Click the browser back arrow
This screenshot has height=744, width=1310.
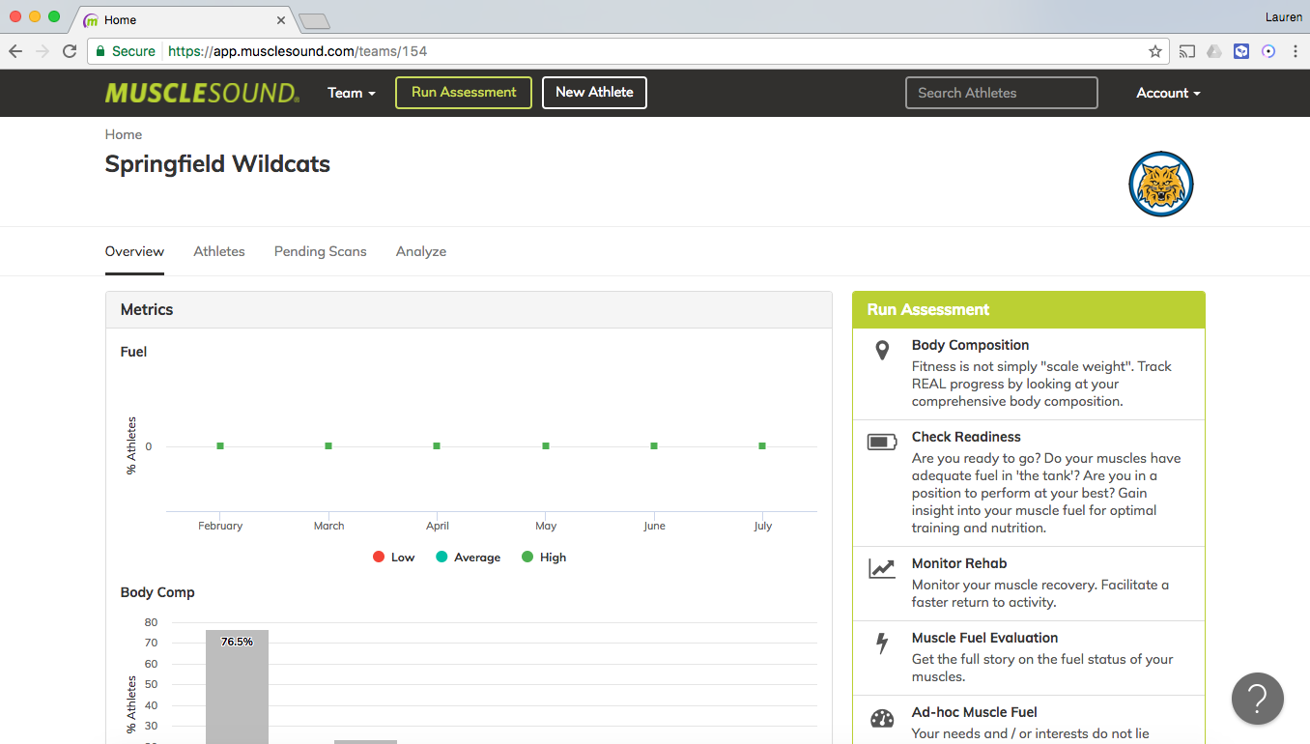point(15,51)
